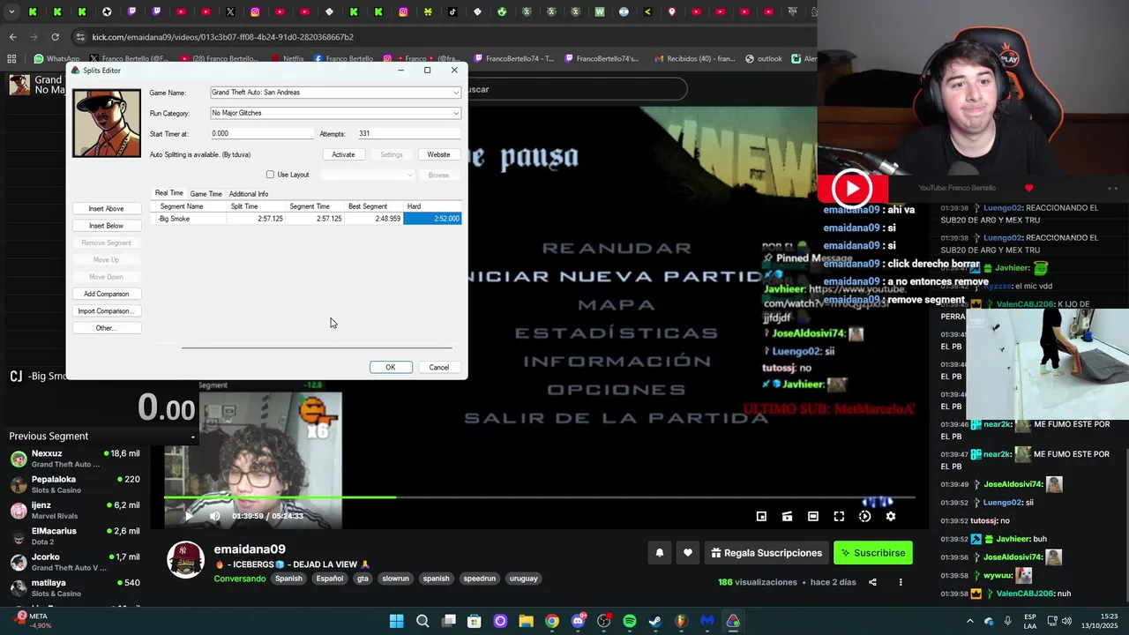Screen dimensions: 1129x635
Task: Open the Website button in Splits Editor
Action: 438,154
